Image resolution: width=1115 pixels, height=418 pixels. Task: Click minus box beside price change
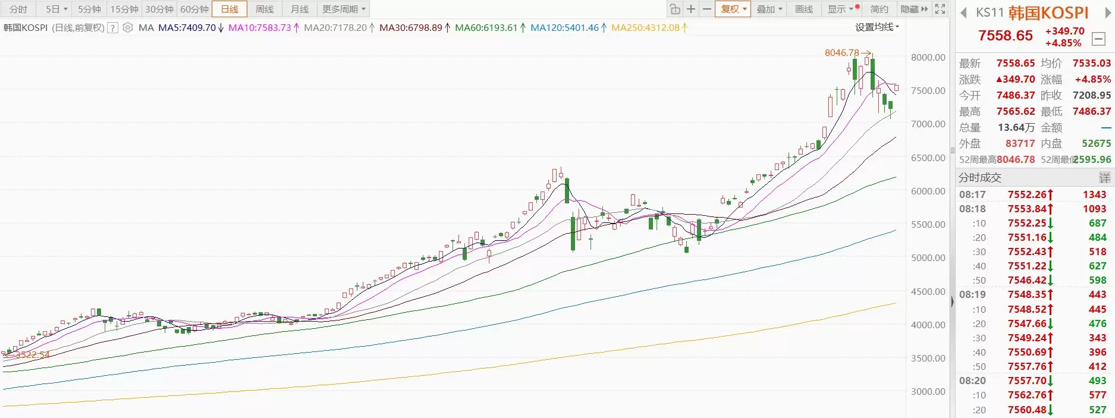point(1098,39)
